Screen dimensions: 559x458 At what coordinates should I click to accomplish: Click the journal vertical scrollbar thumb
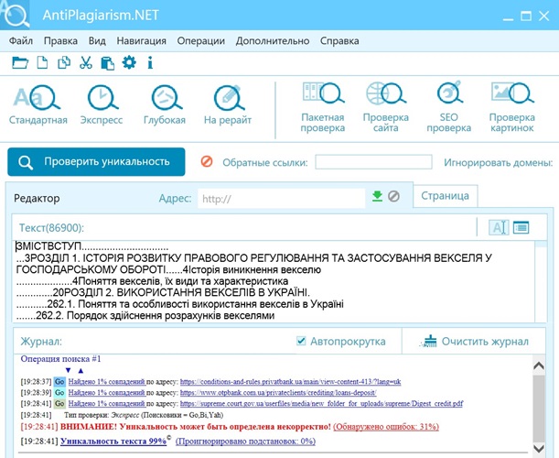[x=539, y=408]
